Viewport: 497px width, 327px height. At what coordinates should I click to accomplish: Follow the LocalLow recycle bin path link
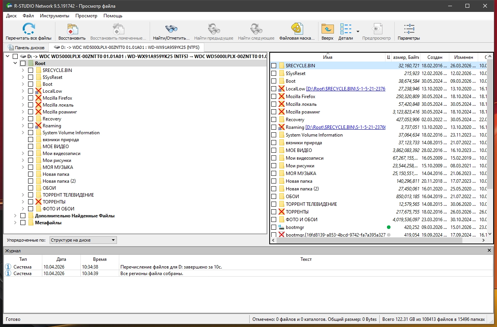[346, 89]
